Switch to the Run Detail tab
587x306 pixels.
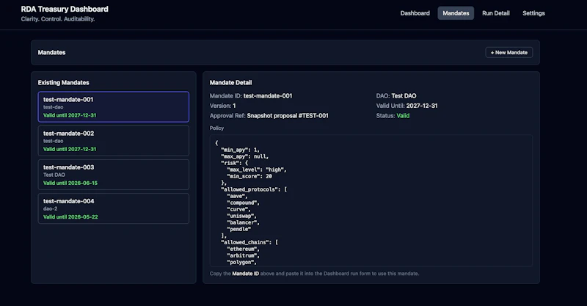coord(496,13)
